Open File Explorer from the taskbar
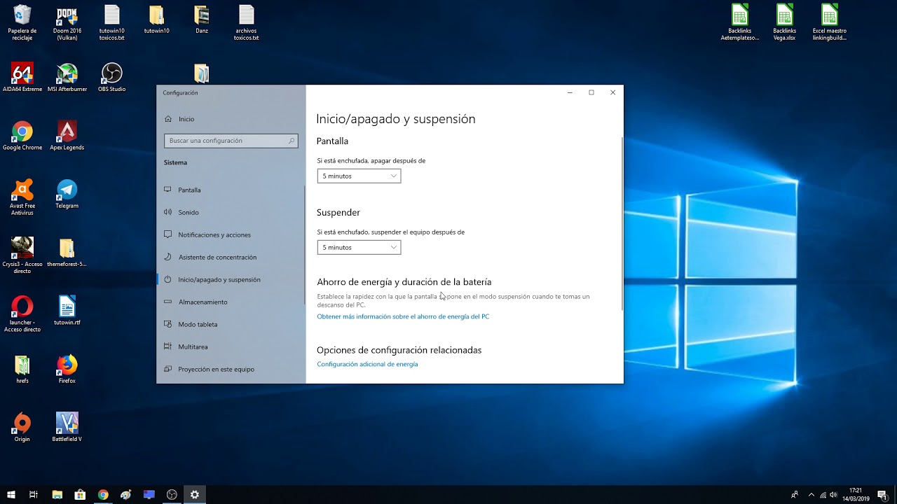The width and height of the screenshot is (897, 504). pyautogui.click(x=57, y=495)
